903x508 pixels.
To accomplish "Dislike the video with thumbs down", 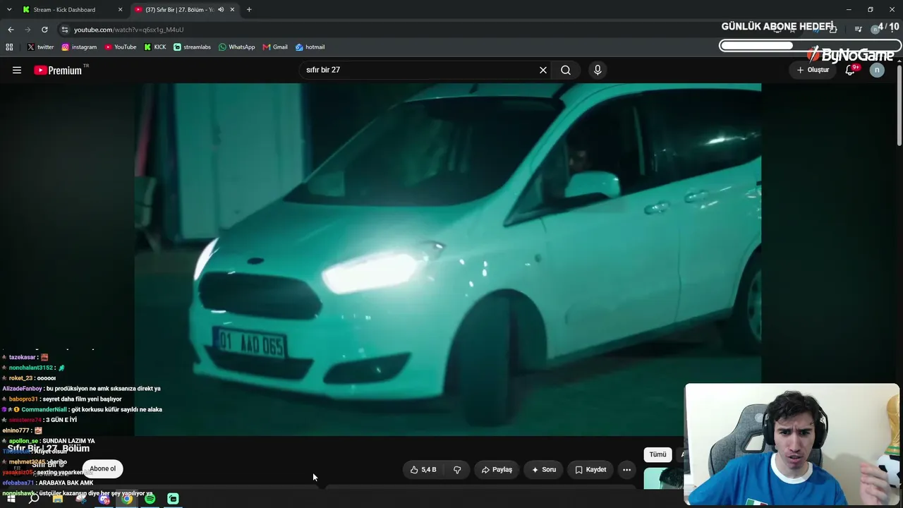I will (x=457, y=469).
